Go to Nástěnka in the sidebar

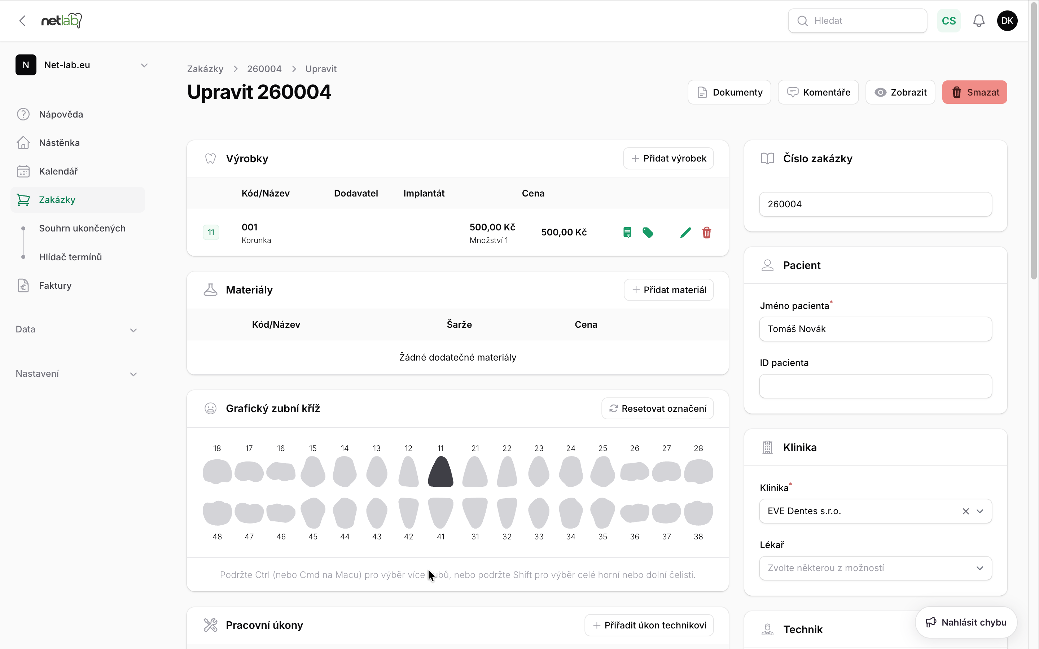78,142
